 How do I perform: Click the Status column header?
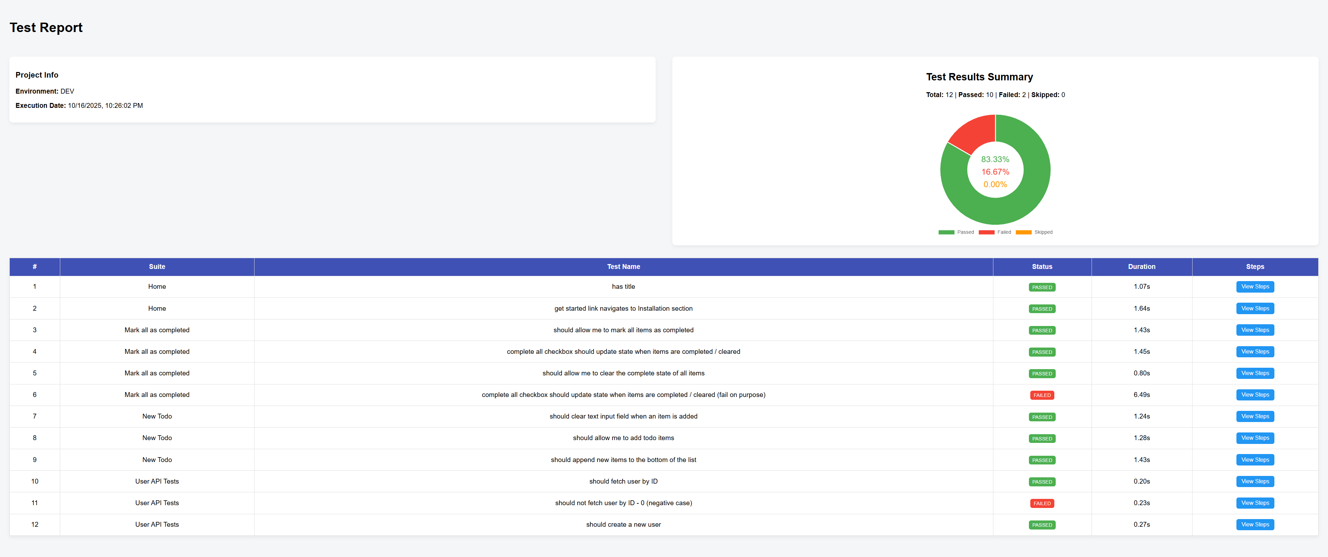tap(1042, 266)
